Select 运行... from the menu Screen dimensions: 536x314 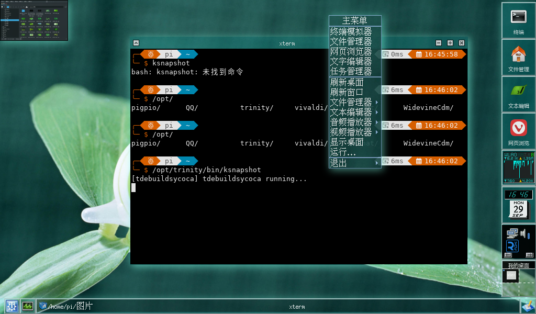click(x=343, y=152)
